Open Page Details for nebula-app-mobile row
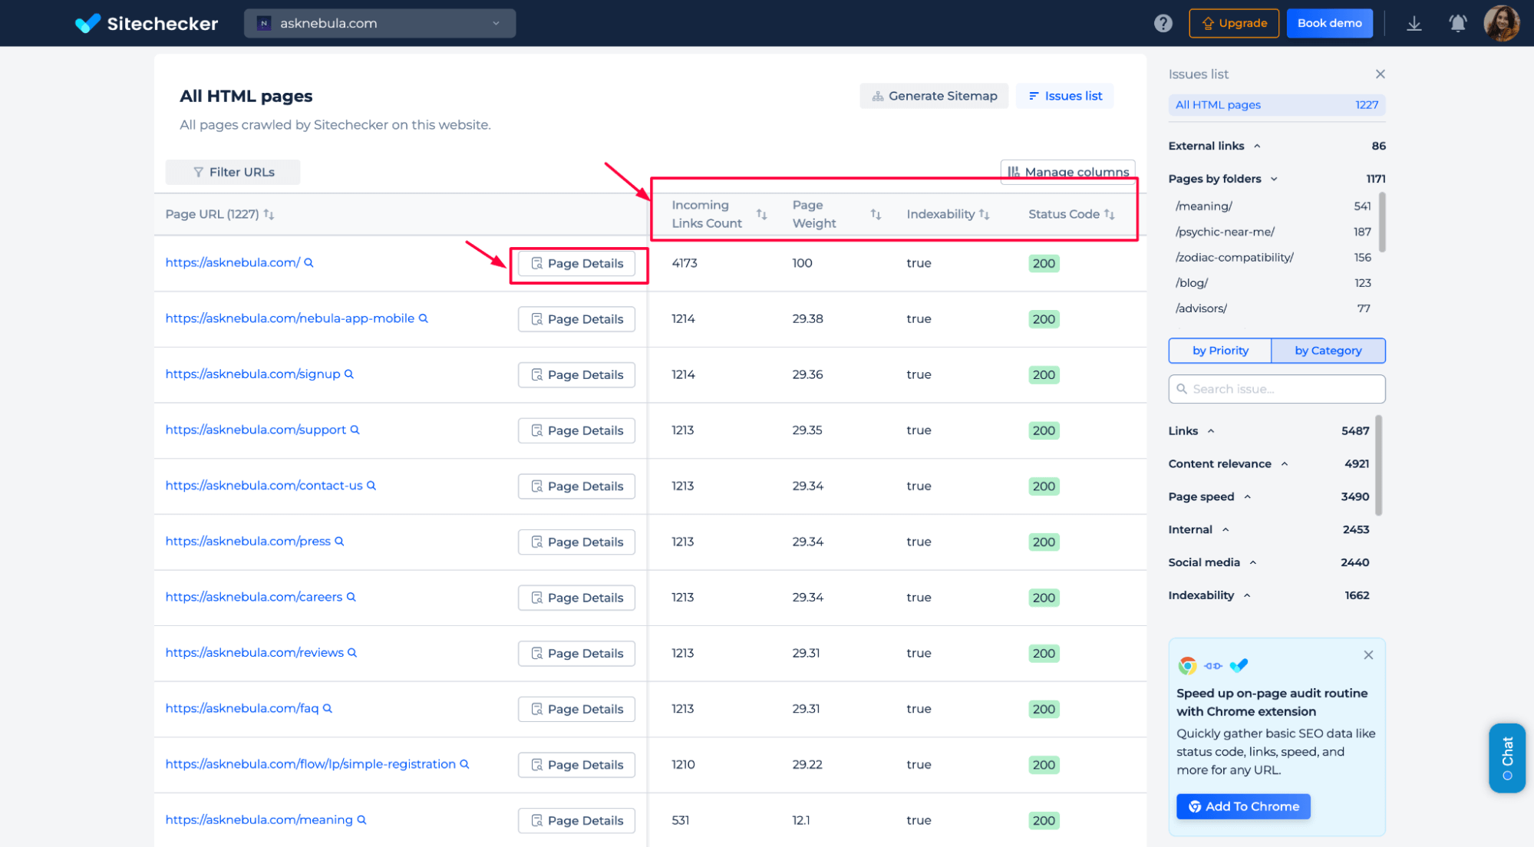 [x=577, y=319]
